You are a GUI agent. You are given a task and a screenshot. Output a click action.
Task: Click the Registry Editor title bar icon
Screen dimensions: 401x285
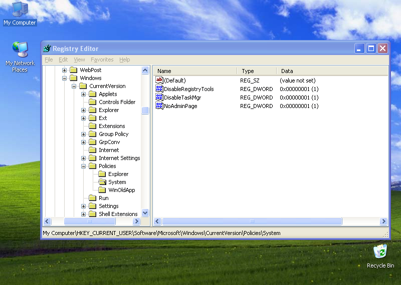pyautogui.click(x=47, y=48)
